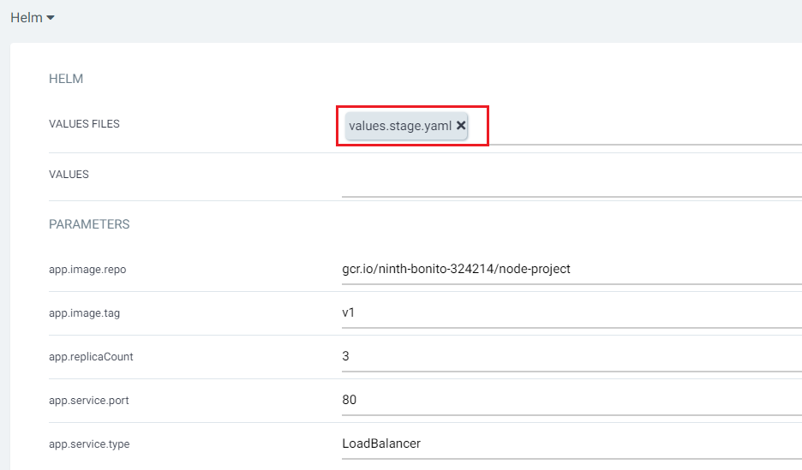Viewport: 802px width, 470px height.
Task: Select the app.service.type parameter label
Action: point(89,444)
